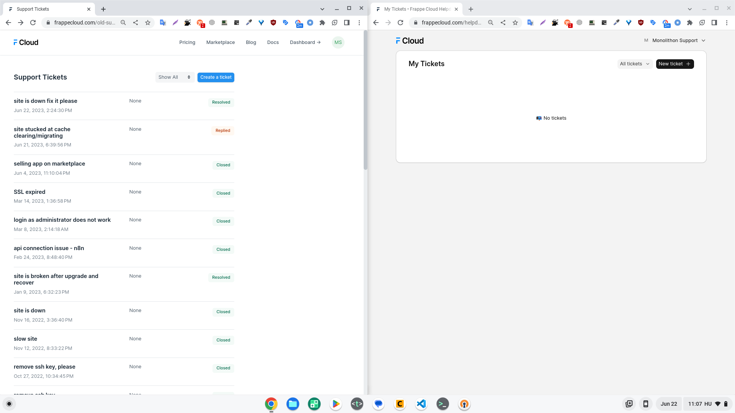Viewport: 735px width, 413px height.
Task: Click the Create a ticket button
Action: (x=216, y=77)
